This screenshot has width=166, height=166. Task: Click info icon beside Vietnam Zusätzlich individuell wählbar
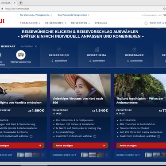pyautogui.click(x=95, y=136)
